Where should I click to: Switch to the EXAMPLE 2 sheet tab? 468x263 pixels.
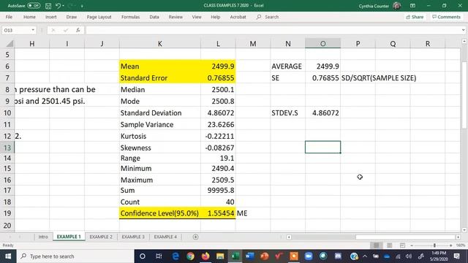[x=101, y=237]
